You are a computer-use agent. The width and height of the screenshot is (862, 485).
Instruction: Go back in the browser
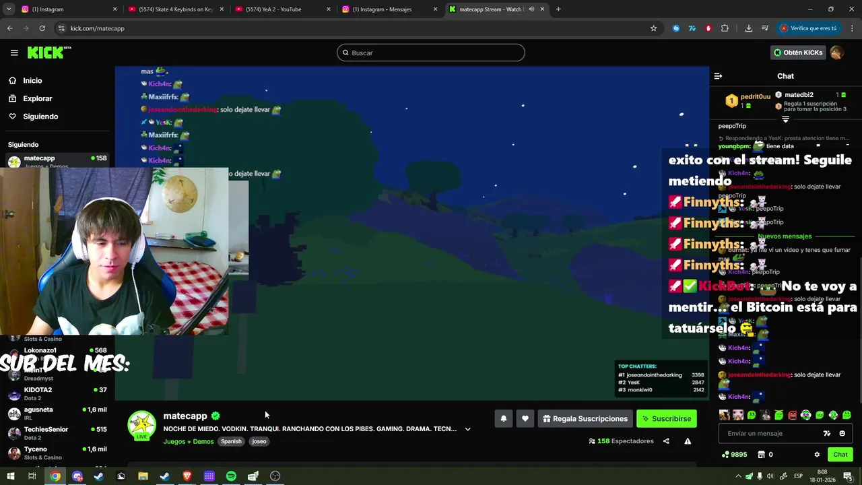[9, 28]
